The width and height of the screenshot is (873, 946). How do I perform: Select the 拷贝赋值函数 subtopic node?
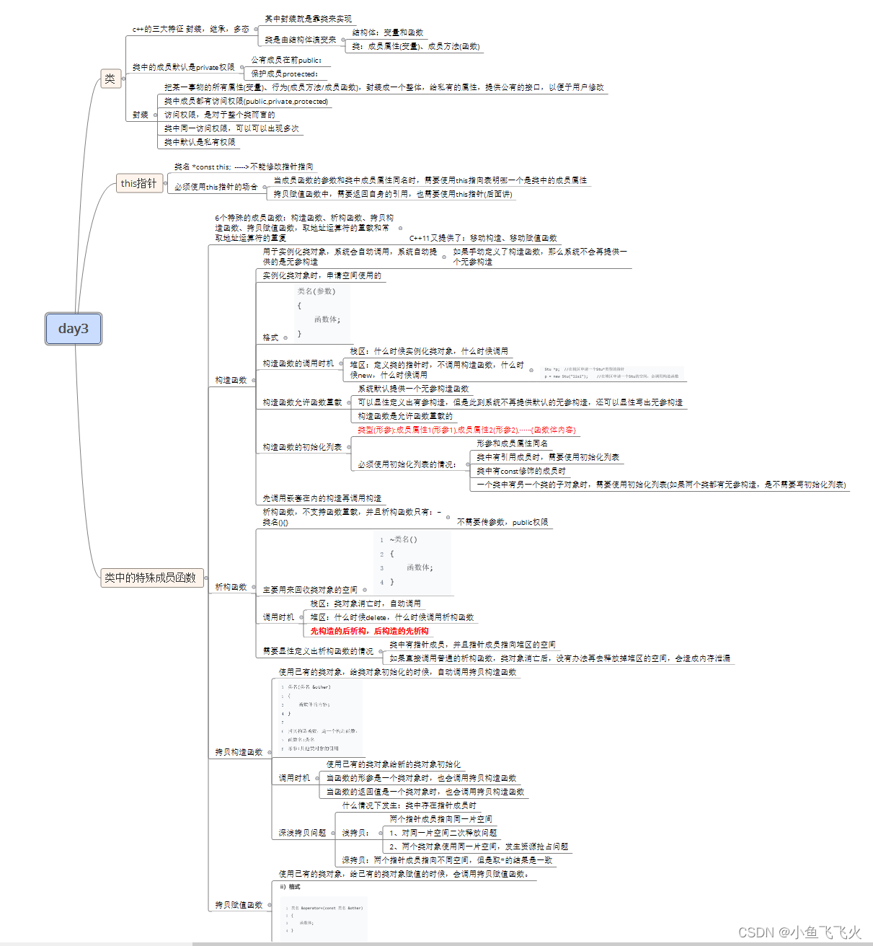[x=240, y=903]
